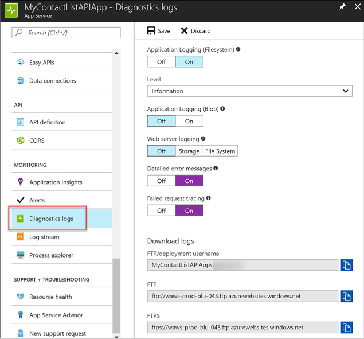Click the Save label in toolbar
Viewport: 364px width, 339px height.
tap(164, 31)
